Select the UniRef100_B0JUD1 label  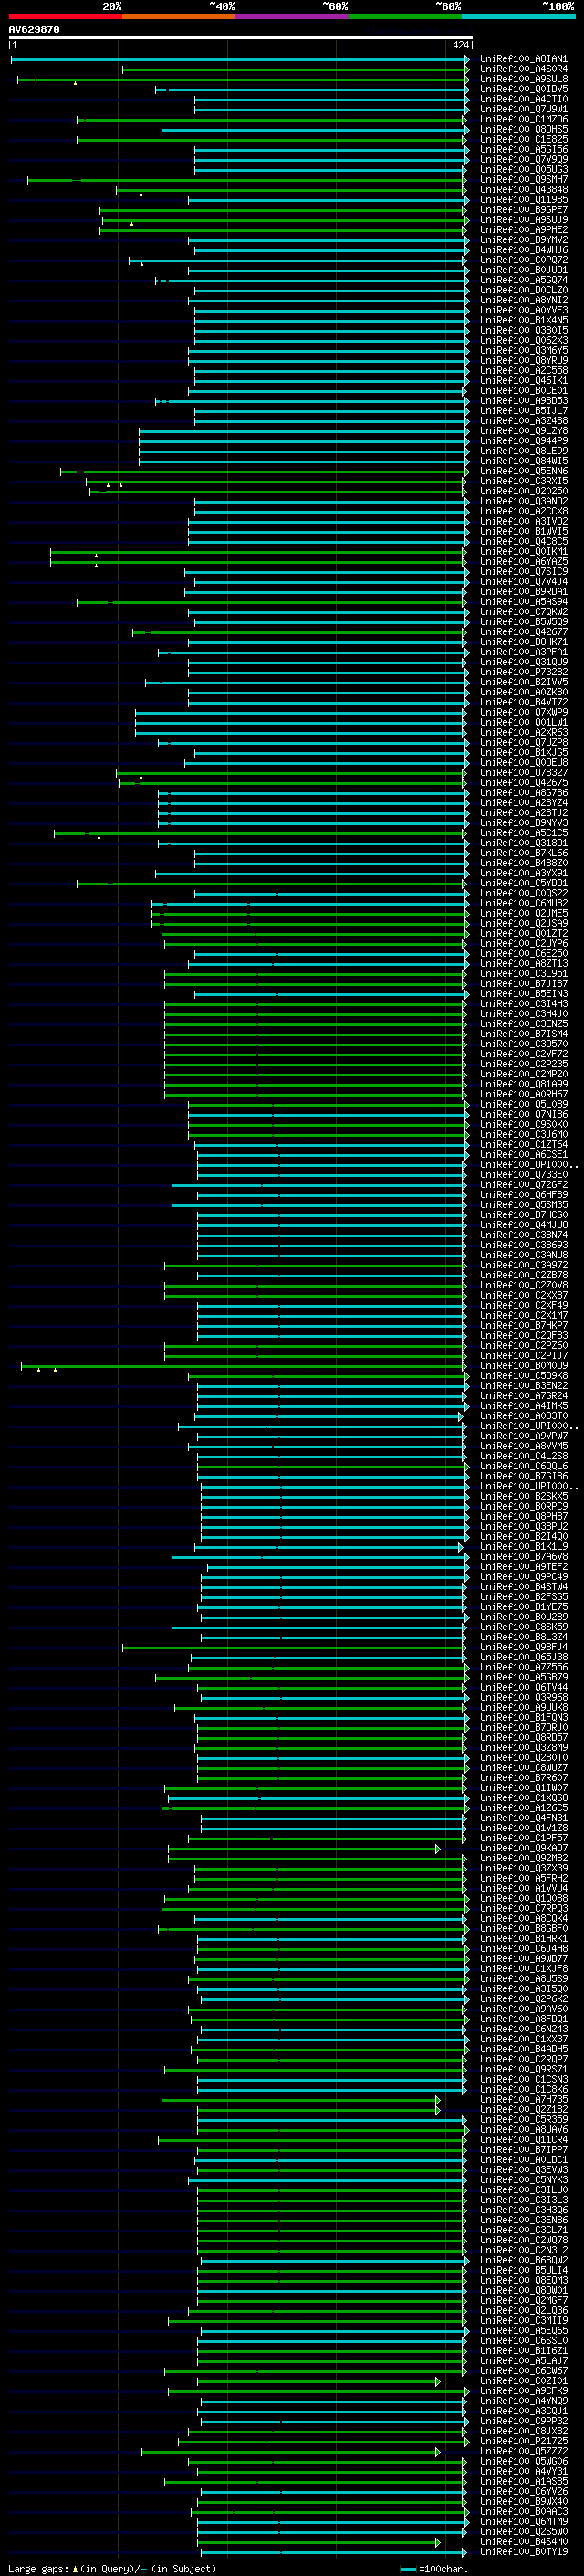(524, 270)
